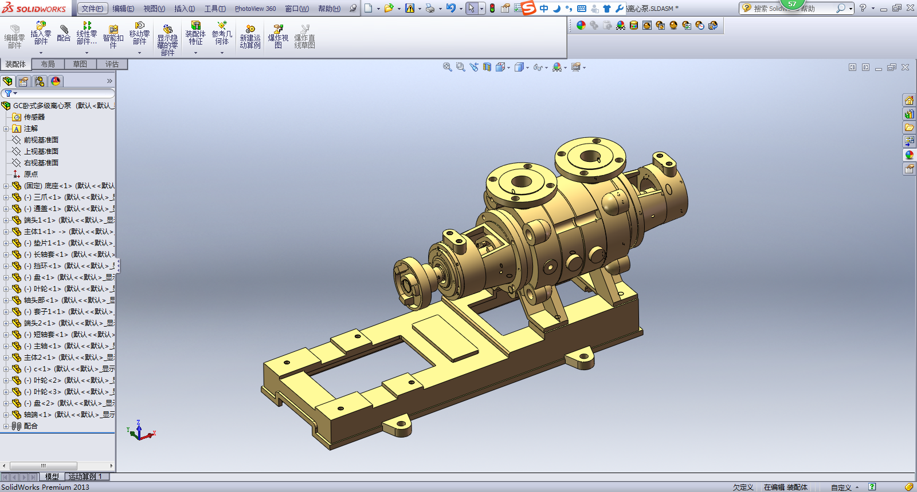The image size is (917, 492).
Task: Open the 插入(I) menu
Action: coord(185,9)
